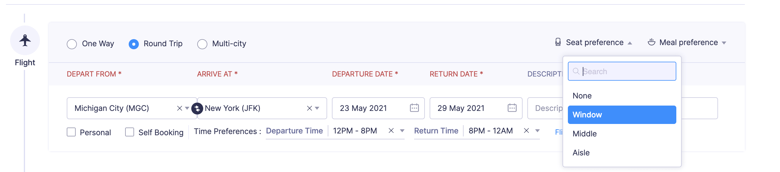Select the One Way radio button
780x172 pixels.
pyautogui.click(x=72, y=44)
